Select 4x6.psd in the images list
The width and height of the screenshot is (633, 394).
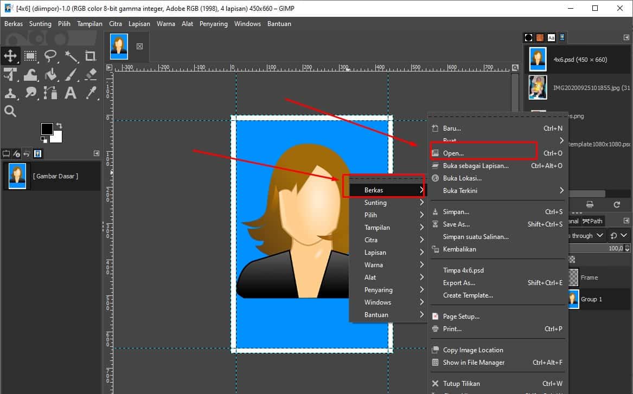click(x=578, y=59)
